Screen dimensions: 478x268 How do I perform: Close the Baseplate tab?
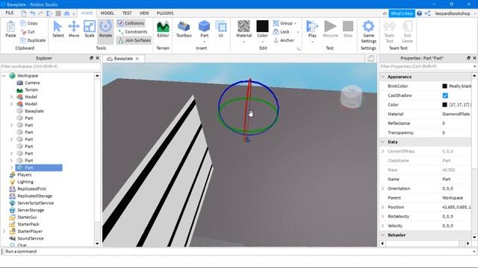137,59
